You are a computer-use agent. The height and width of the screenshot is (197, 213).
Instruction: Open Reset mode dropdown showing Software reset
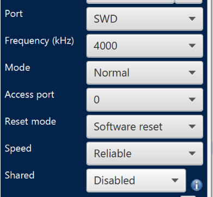pyautogui.click(x=145, y=126)
